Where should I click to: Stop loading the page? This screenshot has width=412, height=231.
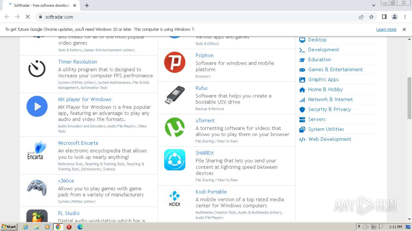click(x=28, y=17)
